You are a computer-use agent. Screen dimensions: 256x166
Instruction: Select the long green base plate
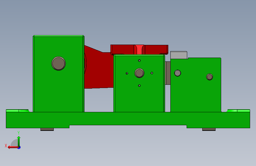(128, 119)
